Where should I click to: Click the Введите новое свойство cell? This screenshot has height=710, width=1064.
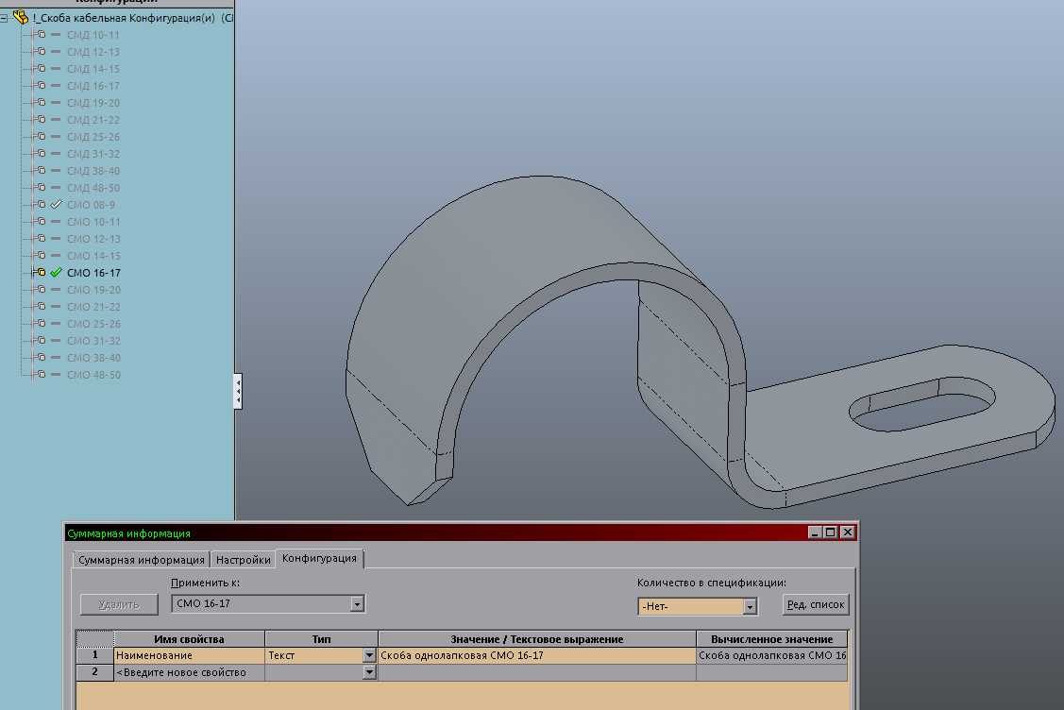[x=190, y=672]
